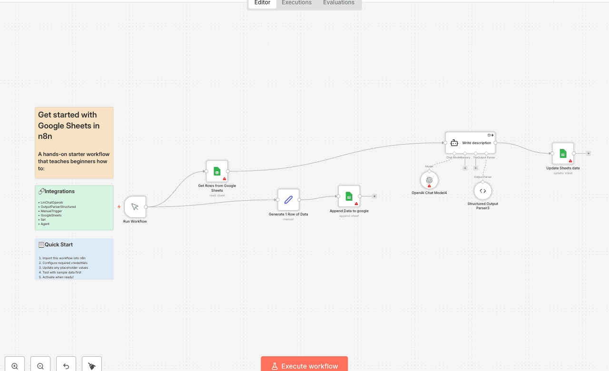This screenshot has width=609, height=371.
Task: Add node after Append Data to google
Action: coord(374,196)
